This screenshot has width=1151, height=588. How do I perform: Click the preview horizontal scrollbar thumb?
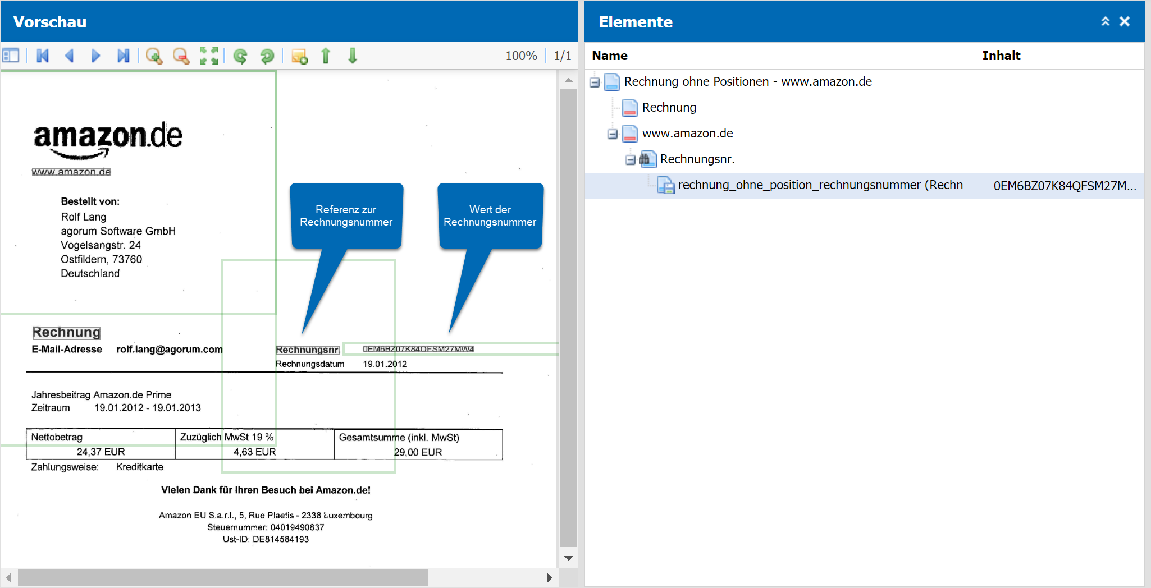tap(223, 577)
